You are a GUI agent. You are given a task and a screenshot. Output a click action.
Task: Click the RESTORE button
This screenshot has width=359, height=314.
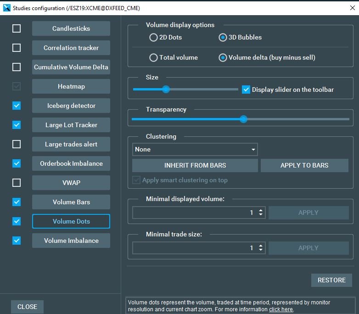[x=331, y=280]
